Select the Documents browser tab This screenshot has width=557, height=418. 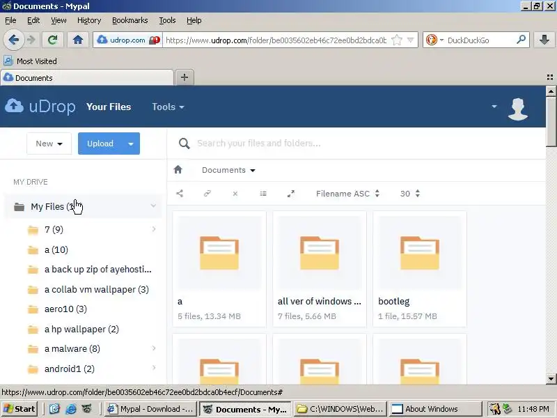click(x=87, y=77)
